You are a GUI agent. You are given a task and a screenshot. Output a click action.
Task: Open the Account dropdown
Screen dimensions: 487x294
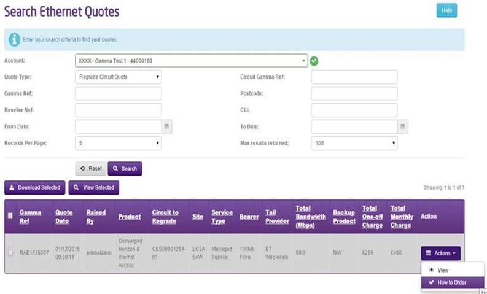(x=192, y=61)
